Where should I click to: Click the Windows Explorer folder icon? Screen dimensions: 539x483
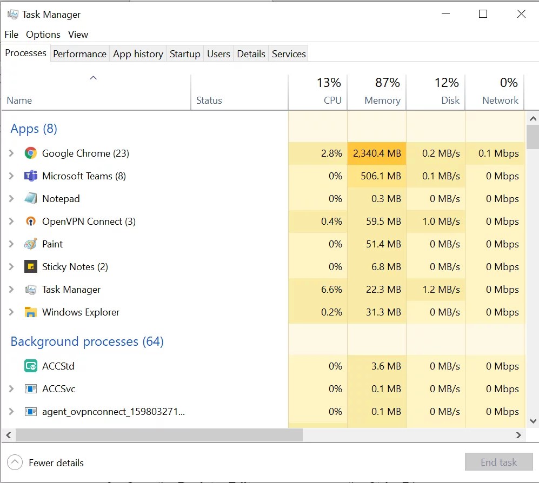31,312
